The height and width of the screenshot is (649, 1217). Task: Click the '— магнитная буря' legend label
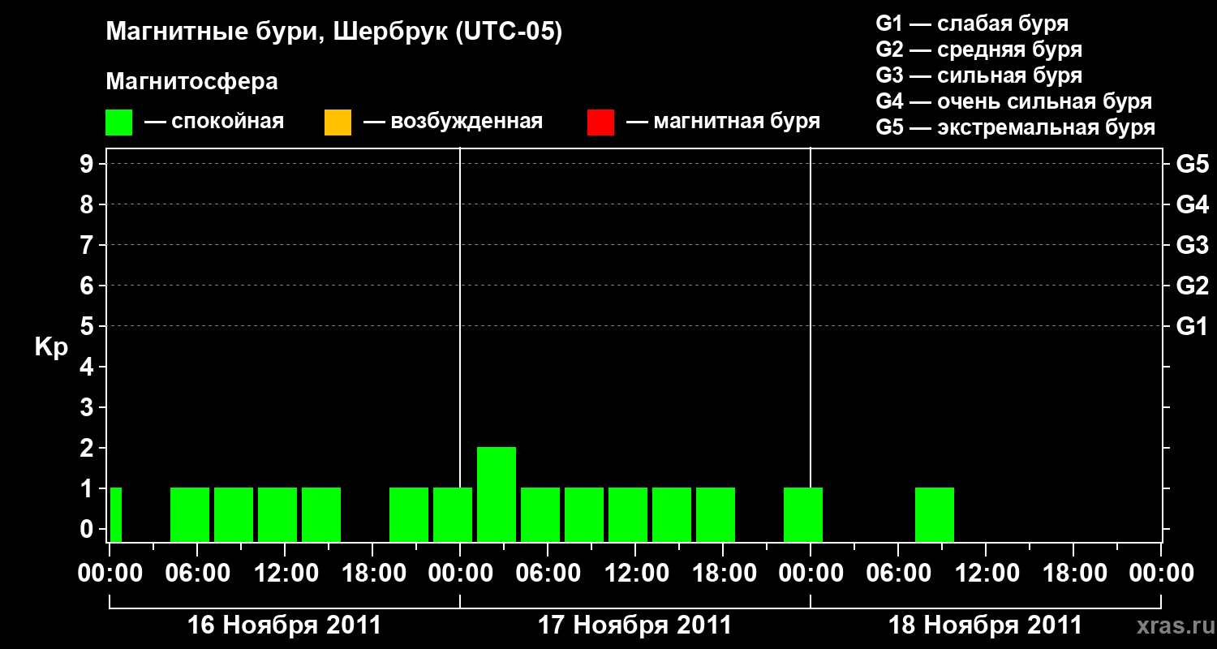pos(723,122)
